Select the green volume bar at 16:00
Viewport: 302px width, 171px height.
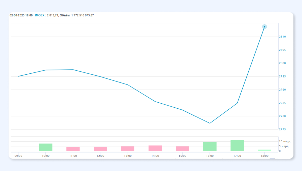coord(210,147)
